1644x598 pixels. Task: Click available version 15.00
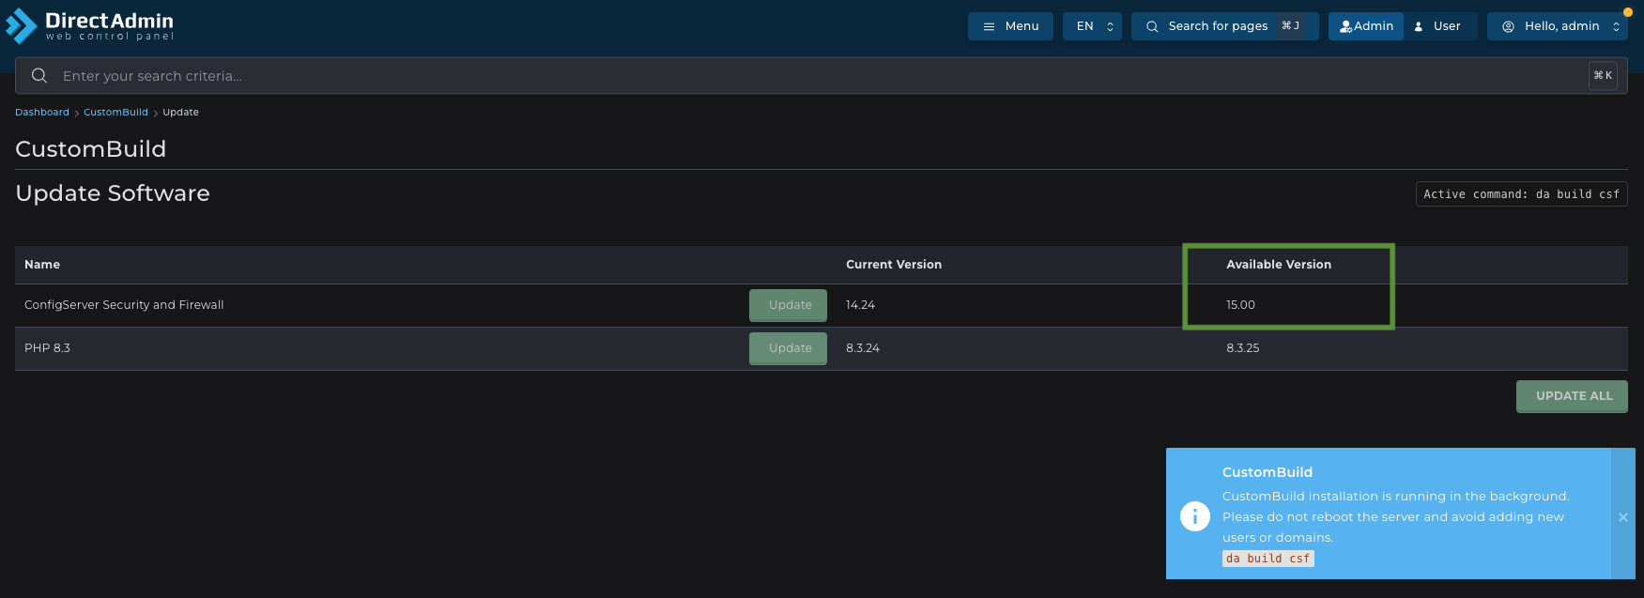[1240, 305]
